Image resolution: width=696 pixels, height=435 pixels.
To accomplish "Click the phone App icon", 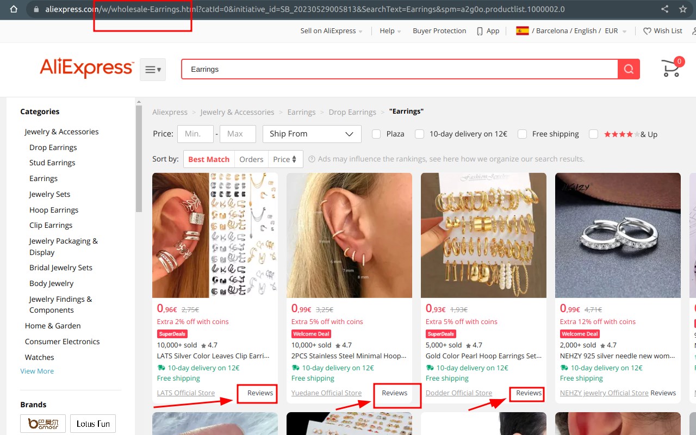I will pyautogui.click(x=480, y=31).
